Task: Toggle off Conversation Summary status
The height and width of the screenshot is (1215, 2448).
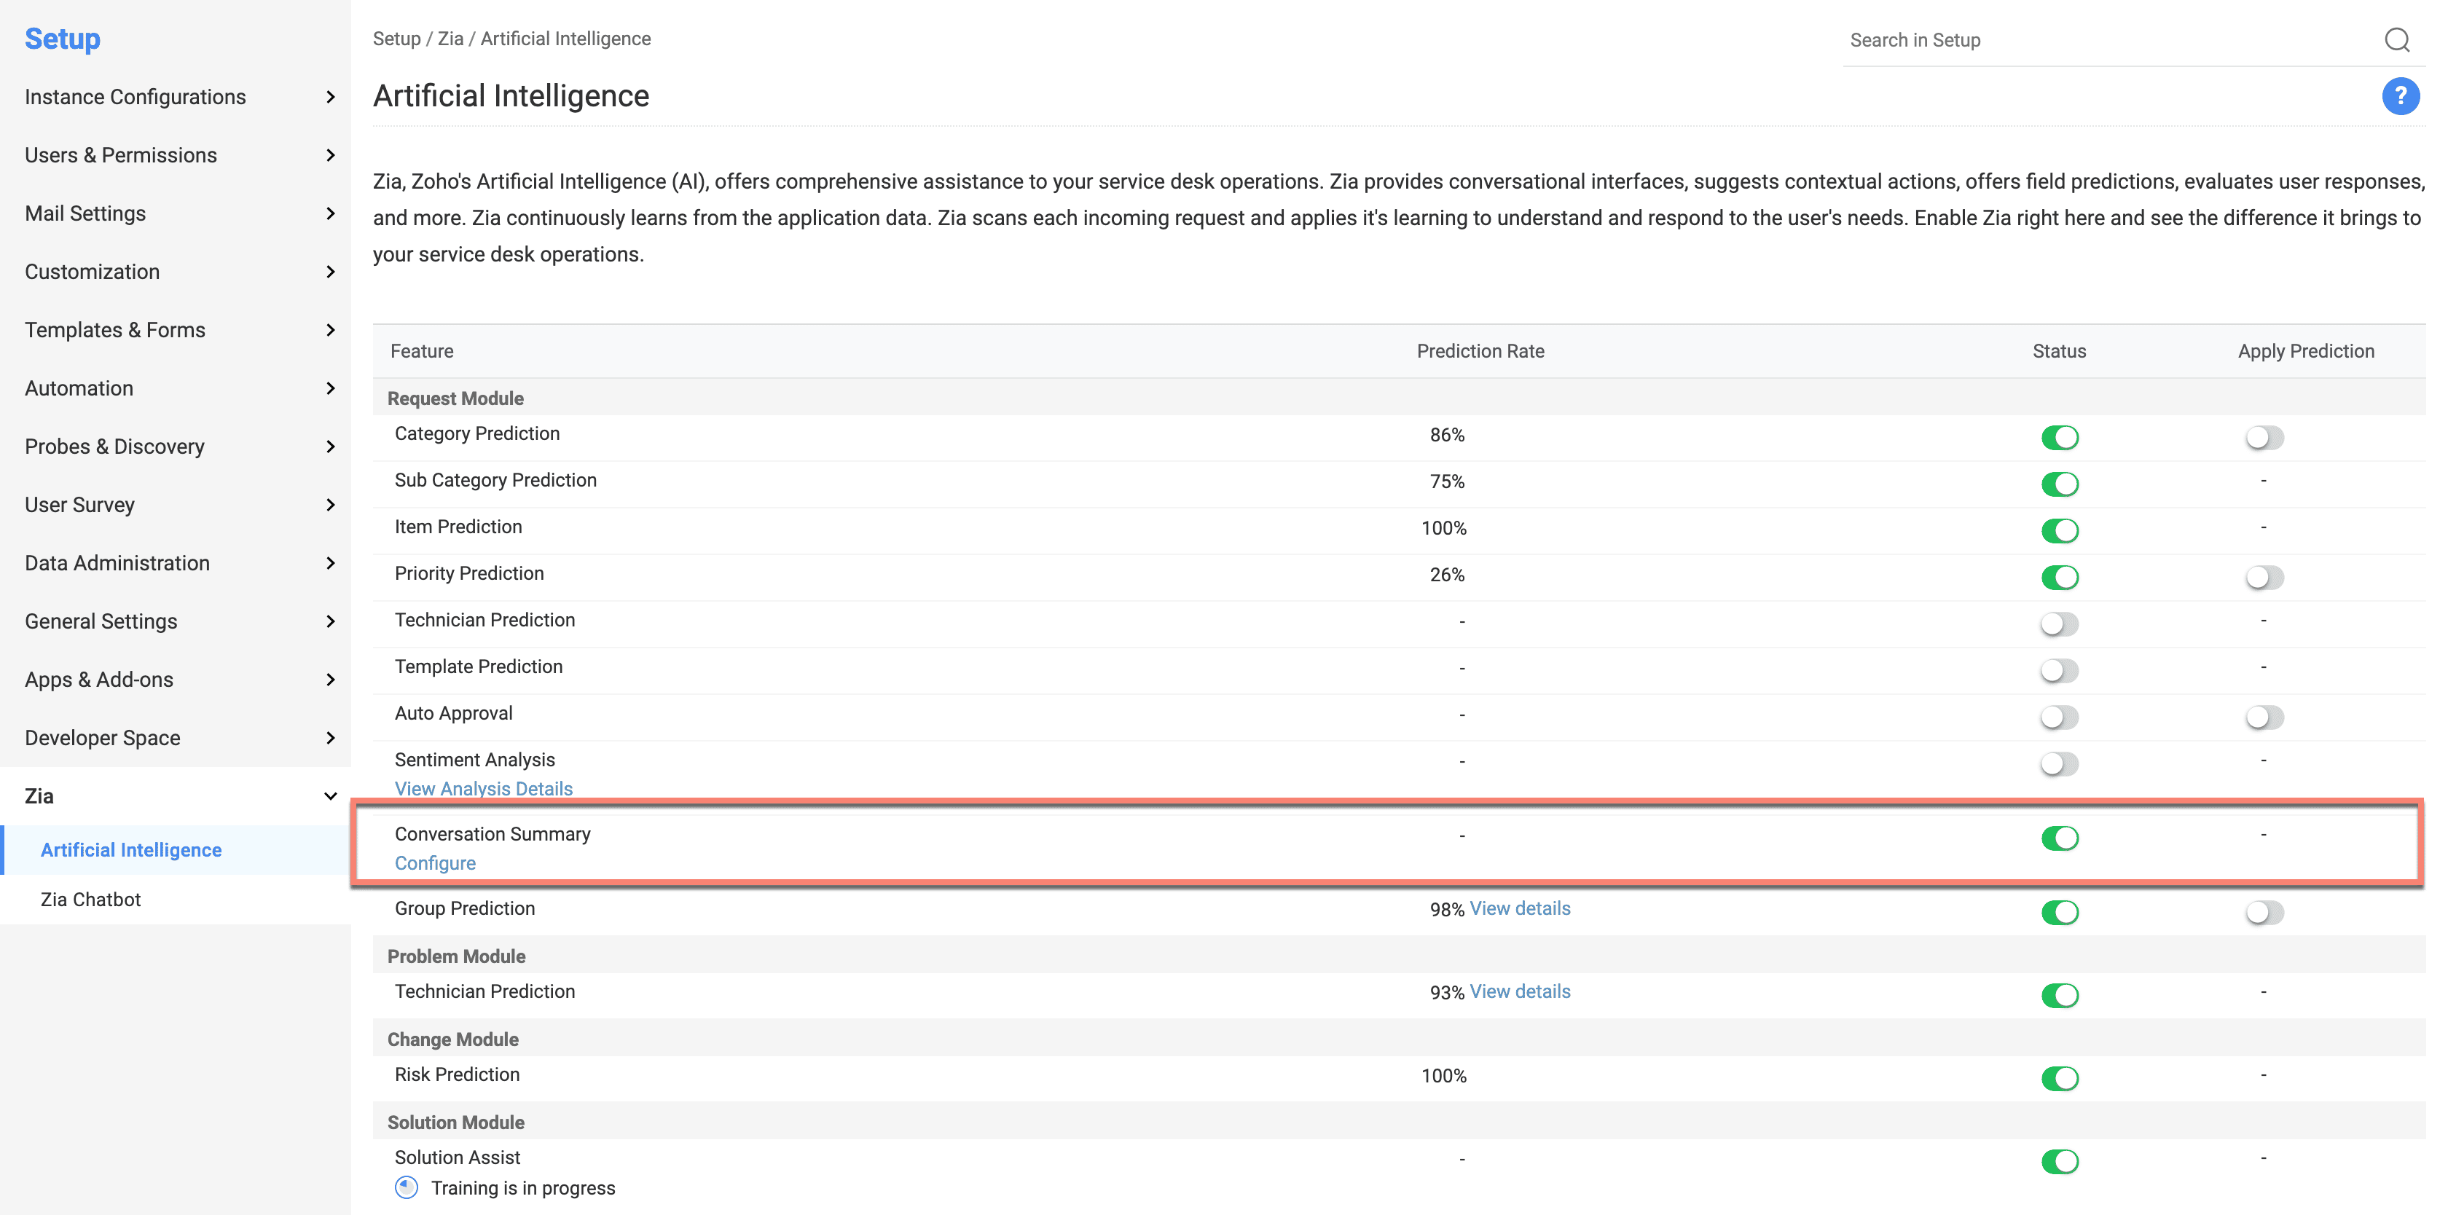Action: click(x=2060, y=838)
